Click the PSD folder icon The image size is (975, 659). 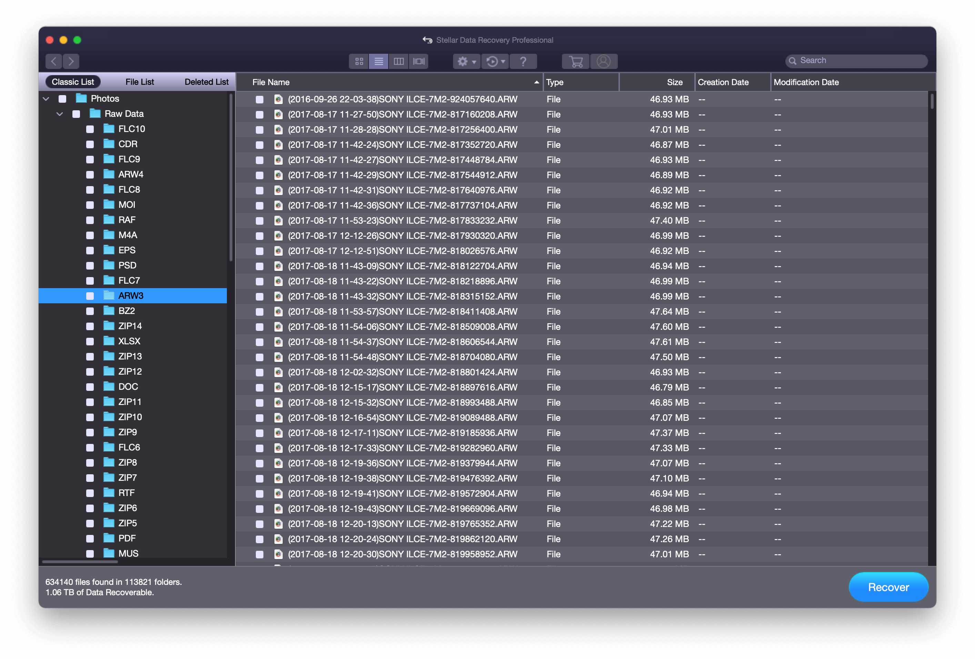click(109, 265)
